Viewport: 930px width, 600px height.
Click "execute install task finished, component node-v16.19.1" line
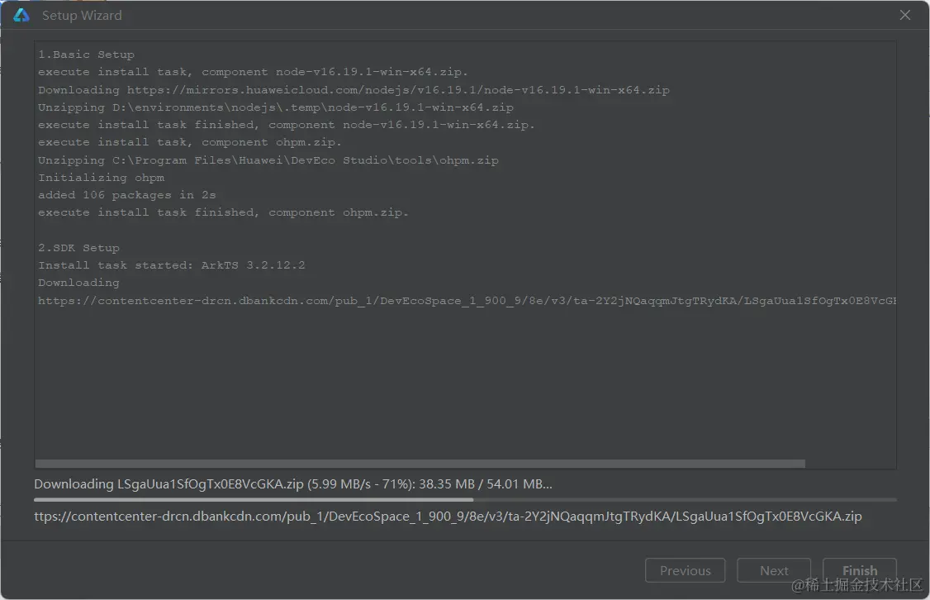(x=287, y=126)
